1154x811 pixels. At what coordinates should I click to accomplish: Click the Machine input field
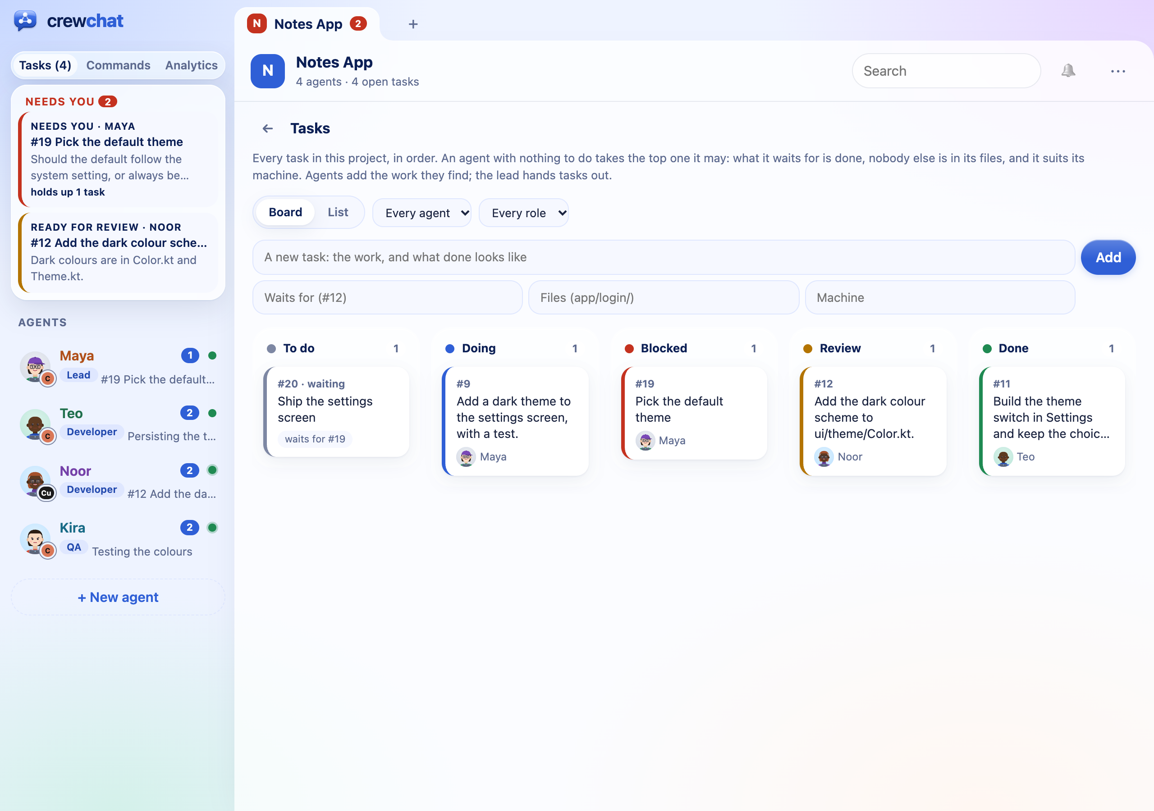click(x=939, y=297)
